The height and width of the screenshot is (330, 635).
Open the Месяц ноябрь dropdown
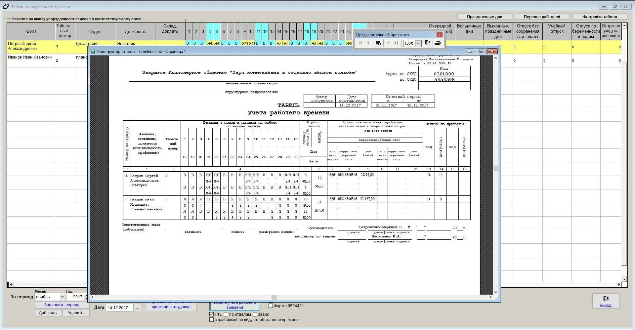[x=62, y=297]
